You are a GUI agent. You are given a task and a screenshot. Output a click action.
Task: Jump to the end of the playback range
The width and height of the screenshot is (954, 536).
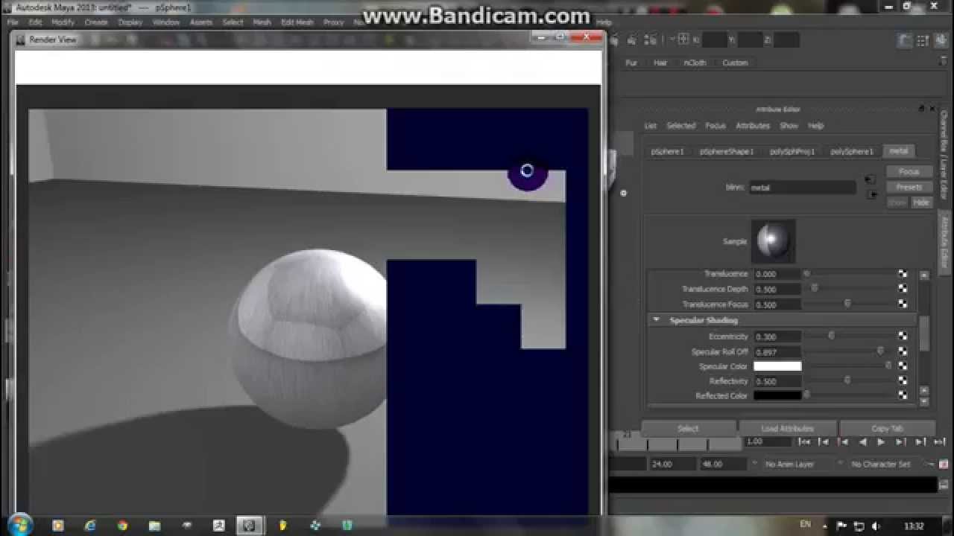click(x=939, y=442)
